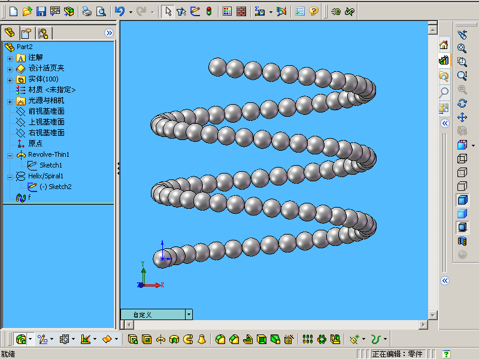479x359 pixels.
Task: Click the Fillet feature icon
Action: tap(220, 339)
